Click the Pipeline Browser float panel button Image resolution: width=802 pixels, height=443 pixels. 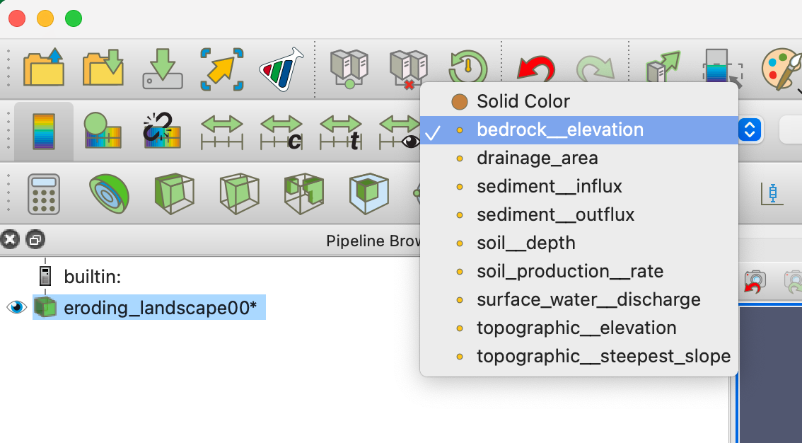pyautogui.click(x=35, y=239)
